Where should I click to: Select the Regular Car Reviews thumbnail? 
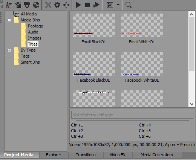[94, 99]
